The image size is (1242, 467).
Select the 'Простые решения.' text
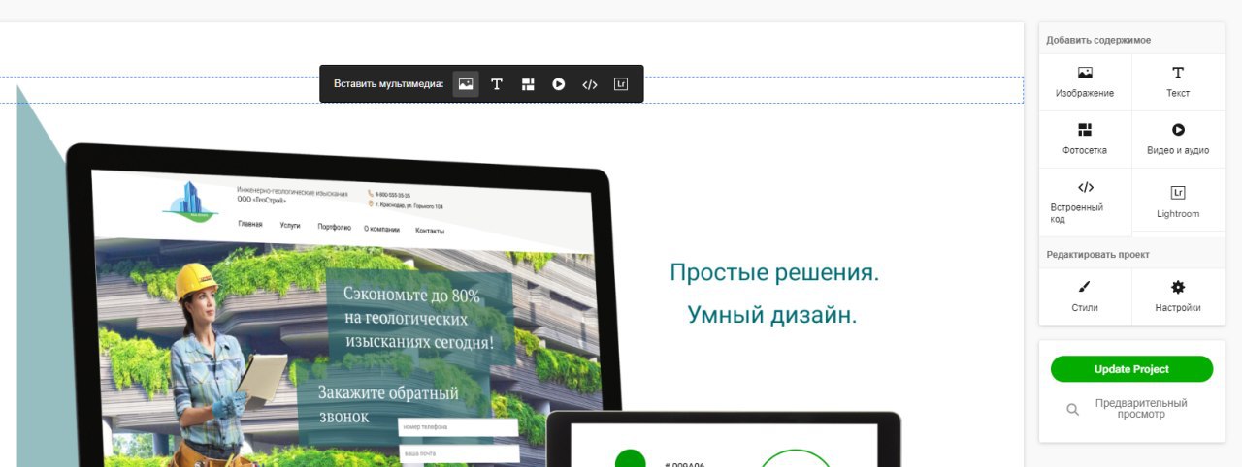coord(774,273)
